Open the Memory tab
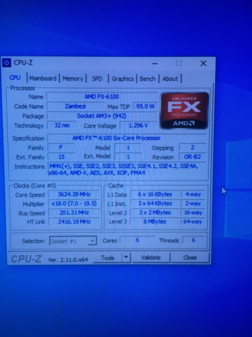 pos(73,79)
